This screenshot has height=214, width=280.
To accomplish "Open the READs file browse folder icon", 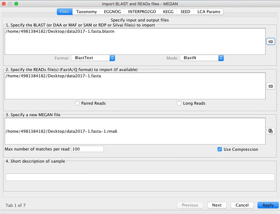I will click(x=270, y=86).
